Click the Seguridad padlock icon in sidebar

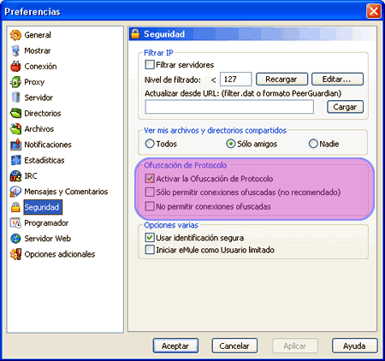[x=15, y=207]
